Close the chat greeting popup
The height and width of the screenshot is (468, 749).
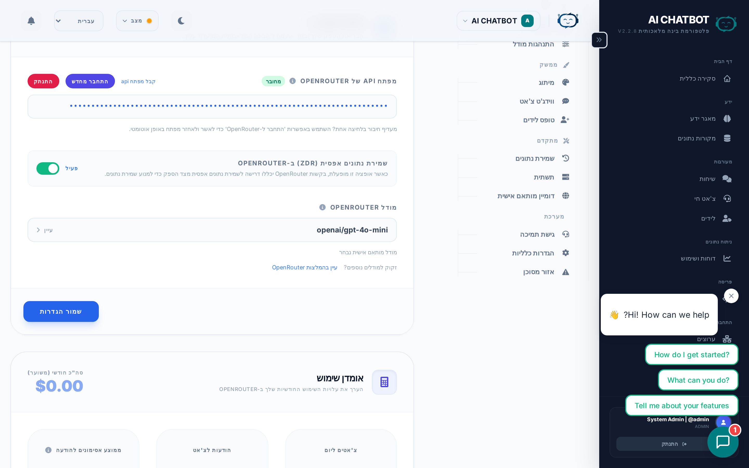click(731, 296)
